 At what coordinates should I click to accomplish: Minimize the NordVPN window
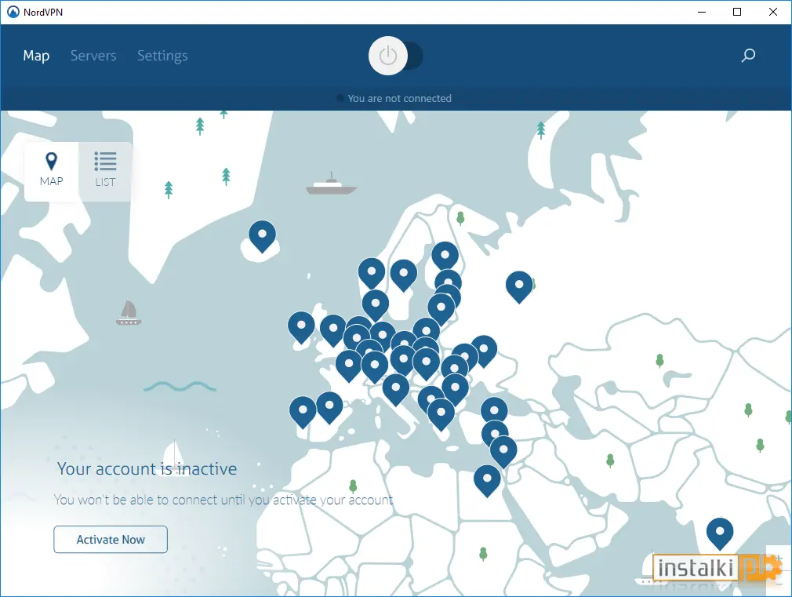(x=702, y=12)
